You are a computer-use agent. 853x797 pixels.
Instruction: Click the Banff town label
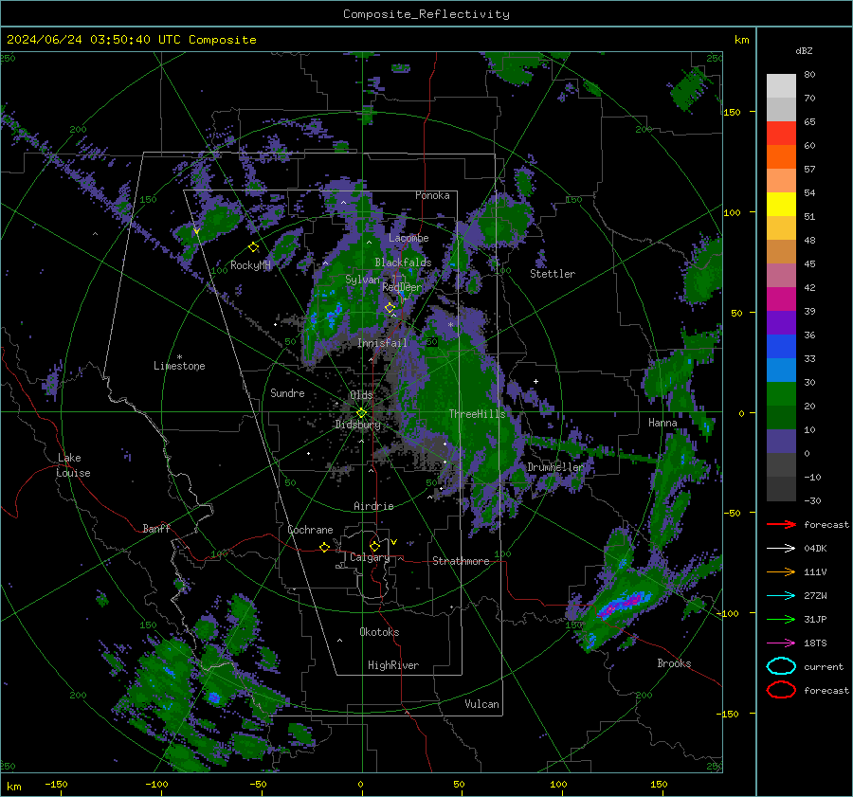click(x=156, y=528)
